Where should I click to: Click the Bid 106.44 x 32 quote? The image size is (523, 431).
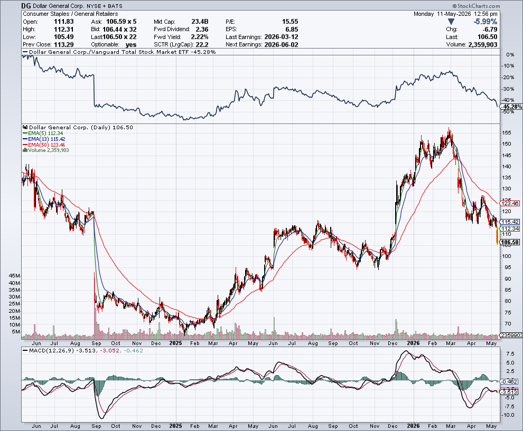coord(119,30)
